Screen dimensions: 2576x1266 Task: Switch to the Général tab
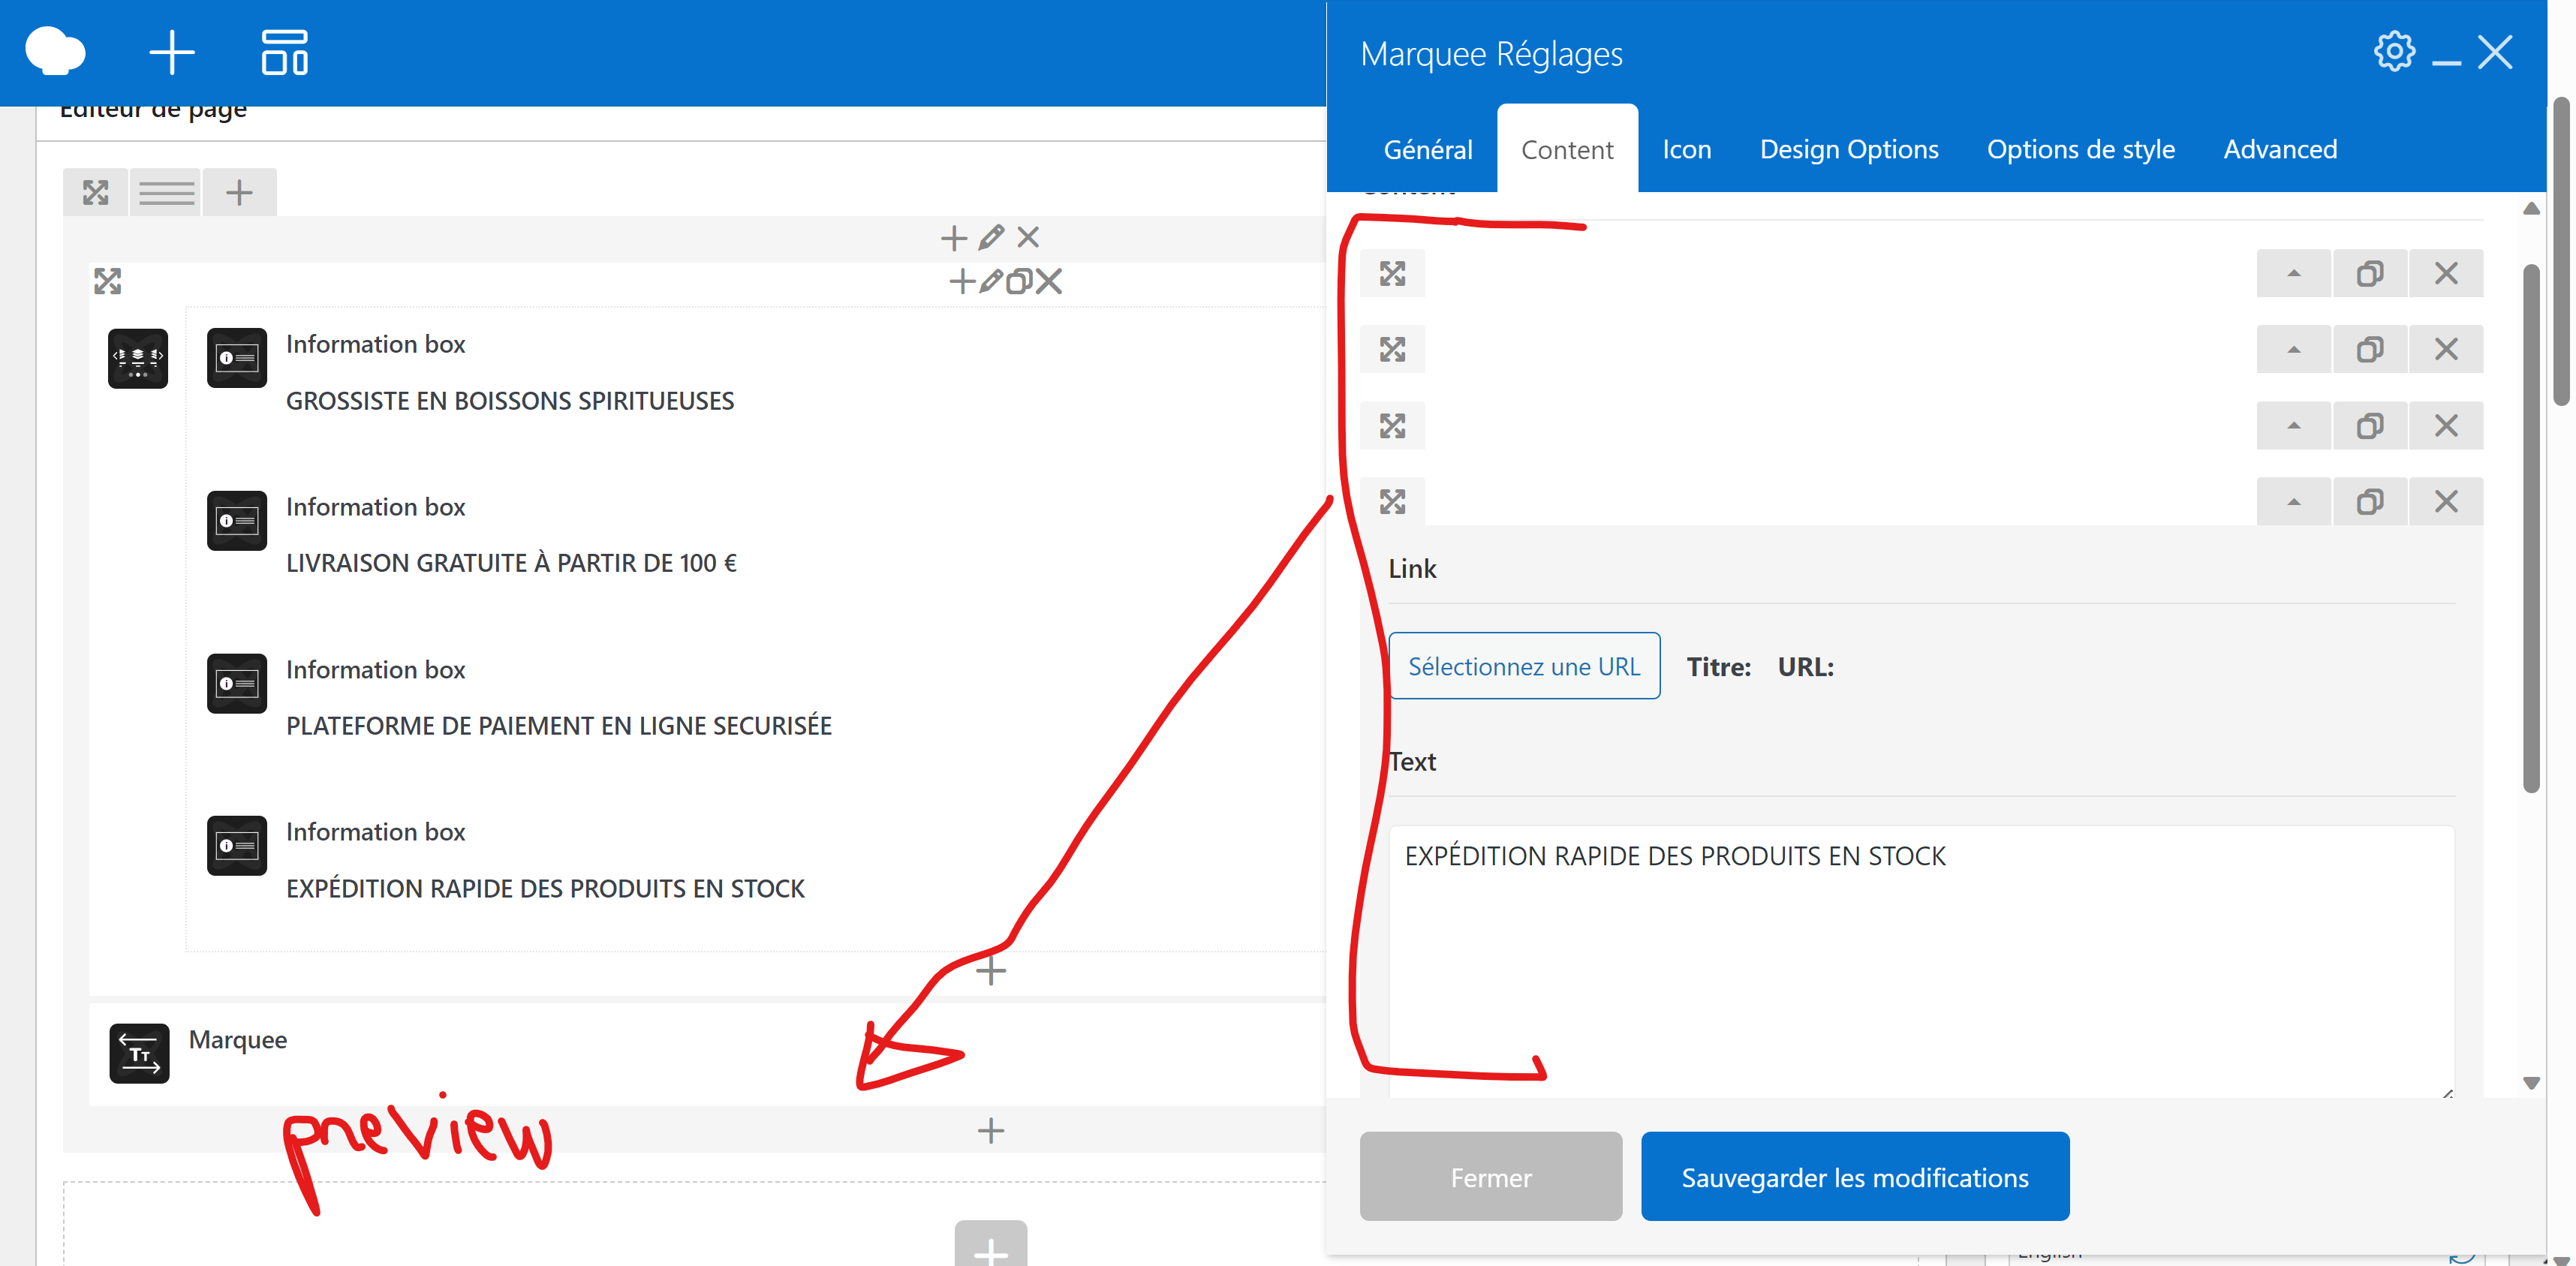(x=1428, y=149)
